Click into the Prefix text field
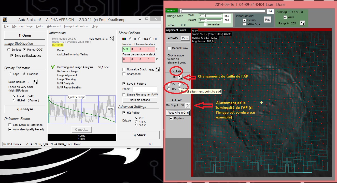 pos(145,89)
